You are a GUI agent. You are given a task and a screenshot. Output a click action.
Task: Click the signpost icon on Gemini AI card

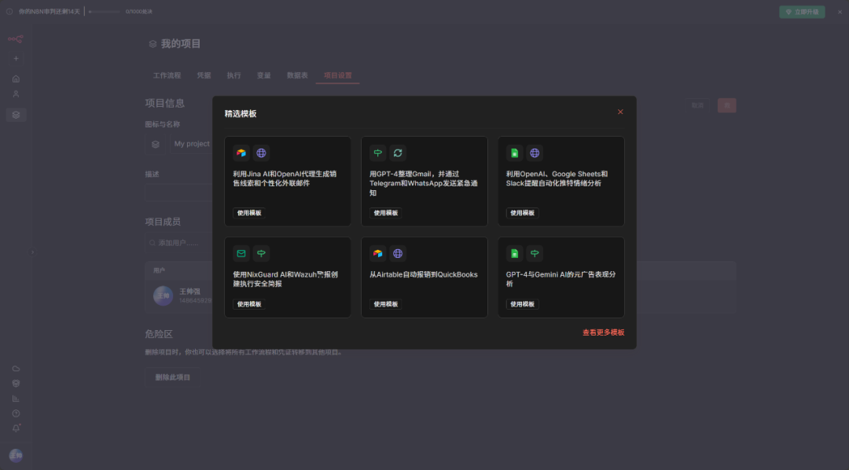click(x=535, y=253)
